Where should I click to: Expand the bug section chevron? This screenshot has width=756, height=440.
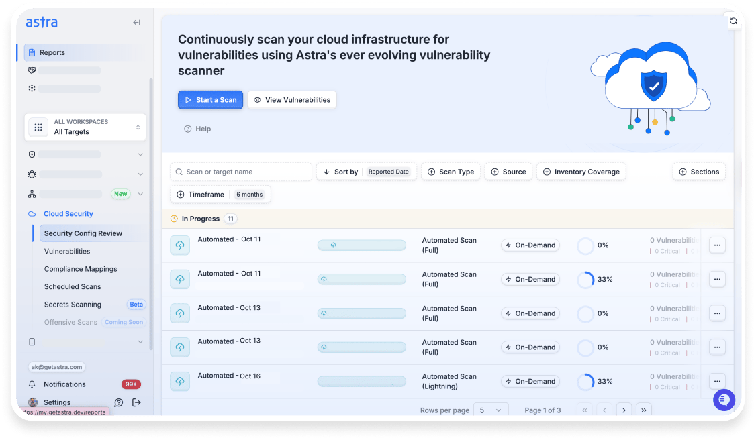coord(140,174)
